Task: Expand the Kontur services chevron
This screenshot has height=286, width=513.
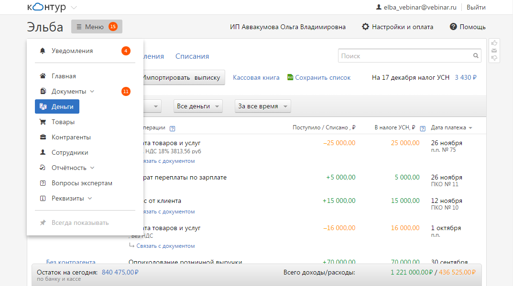Action: 74,8
